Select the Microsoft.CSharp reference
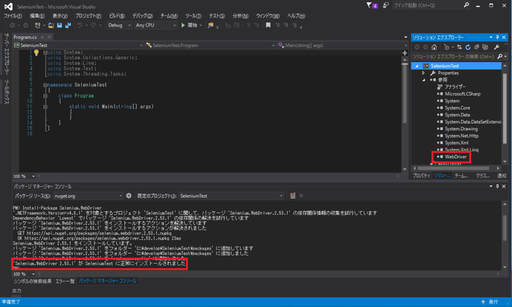Image resolution: width=512 pixels, height=307 pixels. (462, 94)
